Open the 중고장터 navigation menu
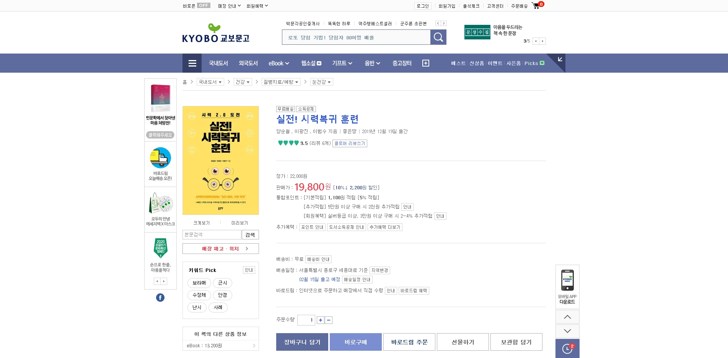This screenshot has width=728, height=358. 402,63
